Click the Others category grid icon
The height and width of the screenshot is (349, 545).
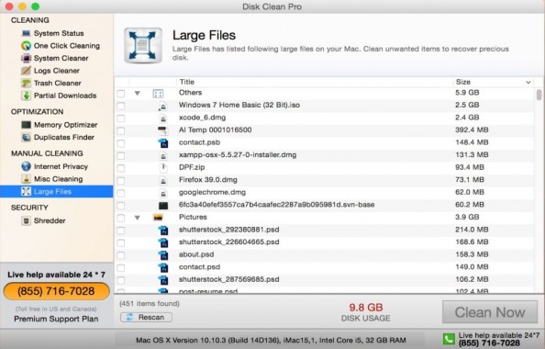coord(158,94)
